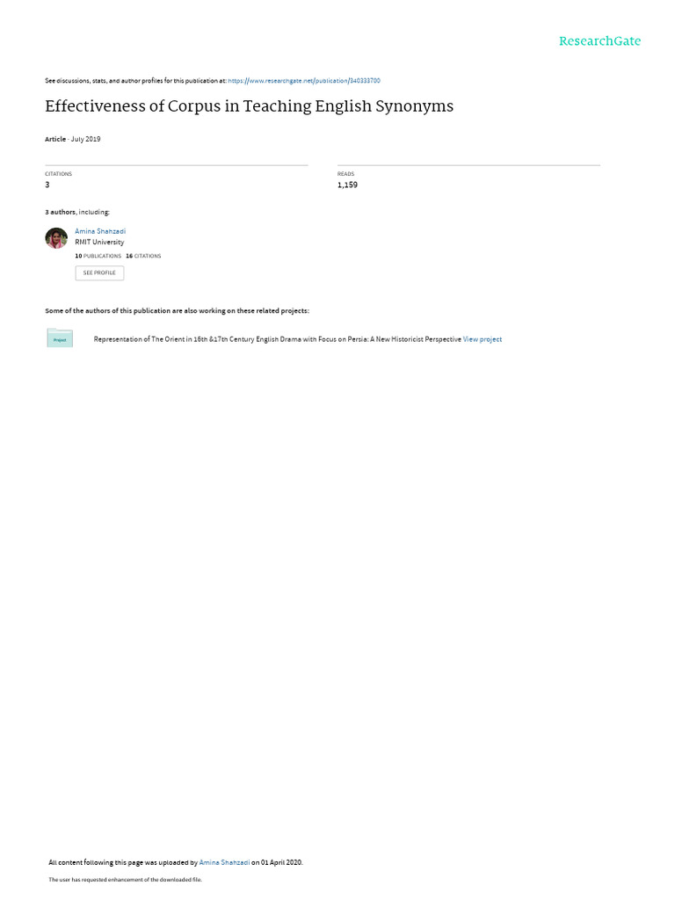Click the ResearchGate logo
The image size is (675, 900).
click(599, 41)
